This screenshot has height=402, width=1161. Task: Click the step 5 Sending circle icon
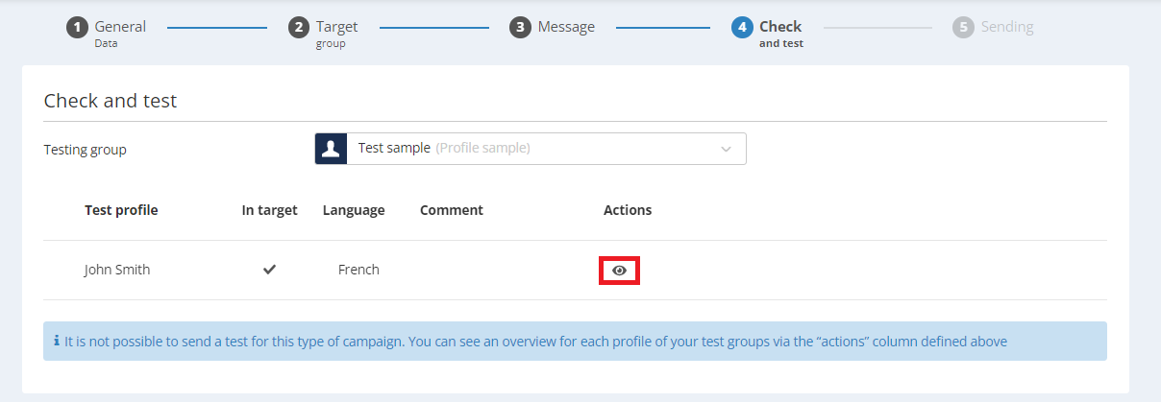pos(963,28)
